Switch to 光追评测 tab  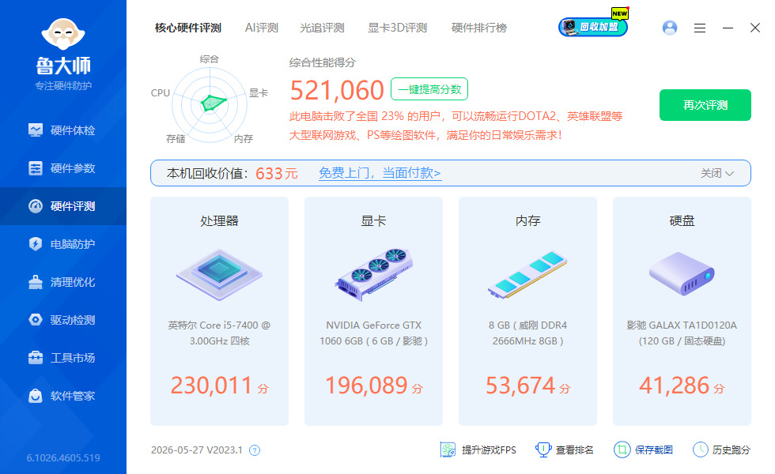(x=322, y=28)
